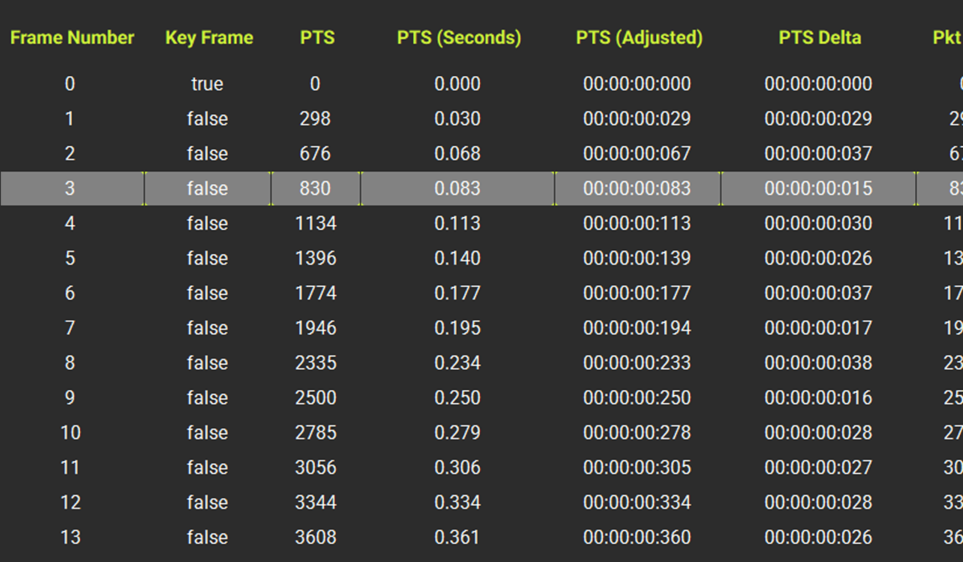Select the PTS value 2335
This screenshot has width=963, height=562.
click(316, 363)
